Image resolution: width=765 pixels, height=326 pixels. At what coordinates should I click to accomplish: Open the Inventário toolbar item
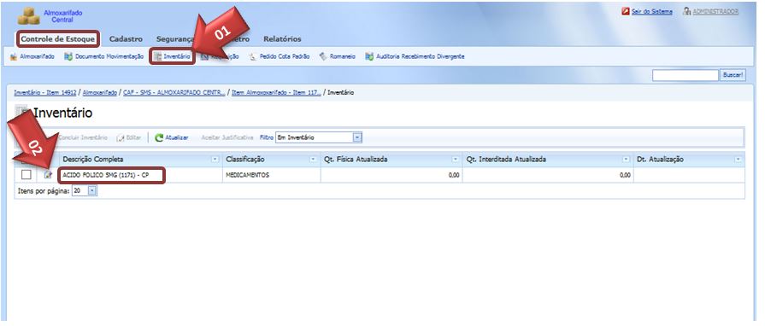point(172,56)
